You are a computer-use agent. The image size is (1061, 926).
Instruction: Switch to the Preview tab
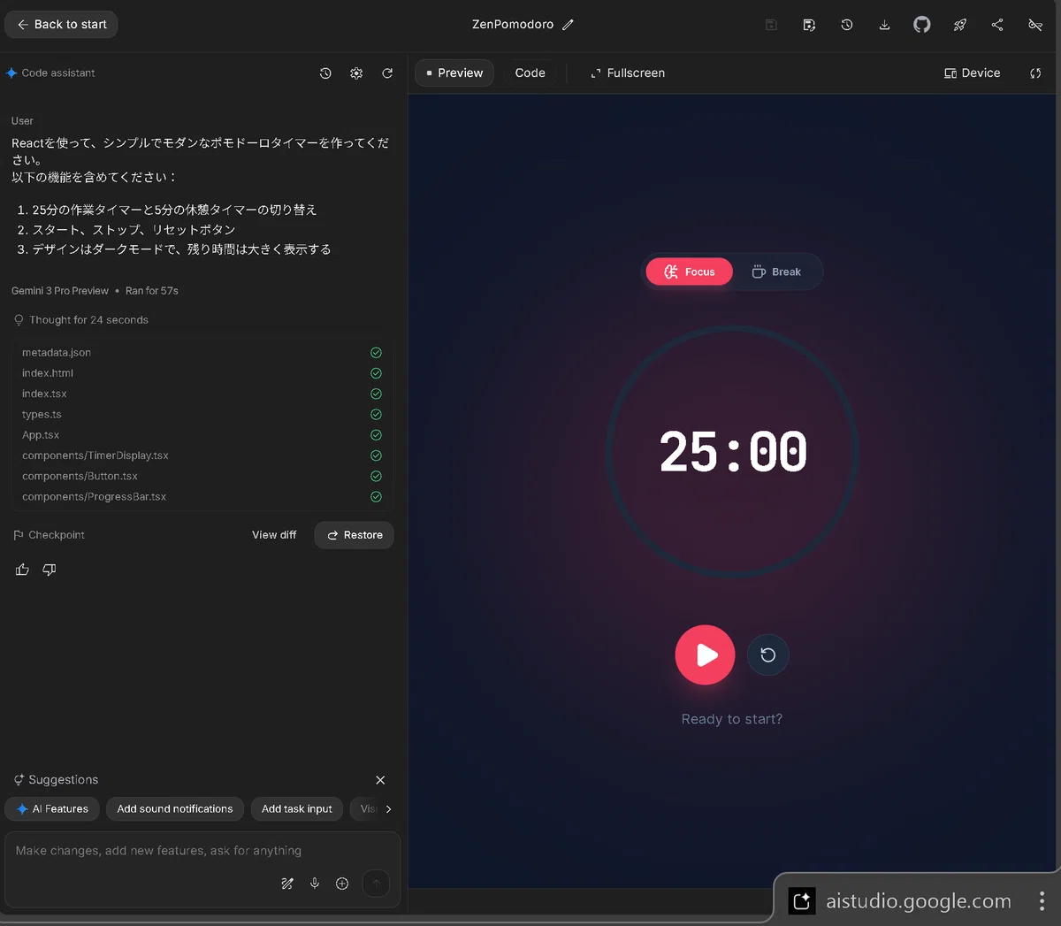[454, 73]
